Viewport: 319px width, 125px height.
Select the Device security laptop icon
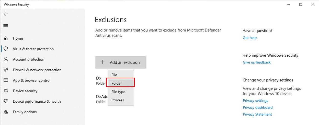6,91
